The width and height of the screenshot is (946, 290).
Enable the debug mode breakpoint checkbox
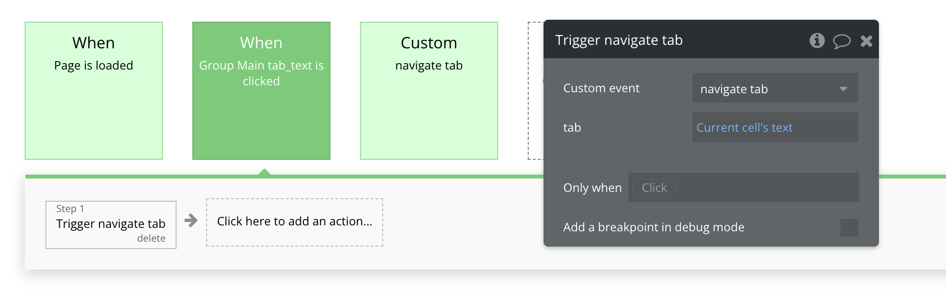coord(849,228)
